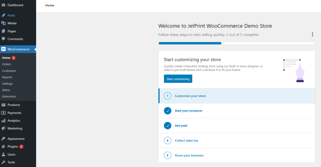Click the Media library icon

click(x=3, y=23)
